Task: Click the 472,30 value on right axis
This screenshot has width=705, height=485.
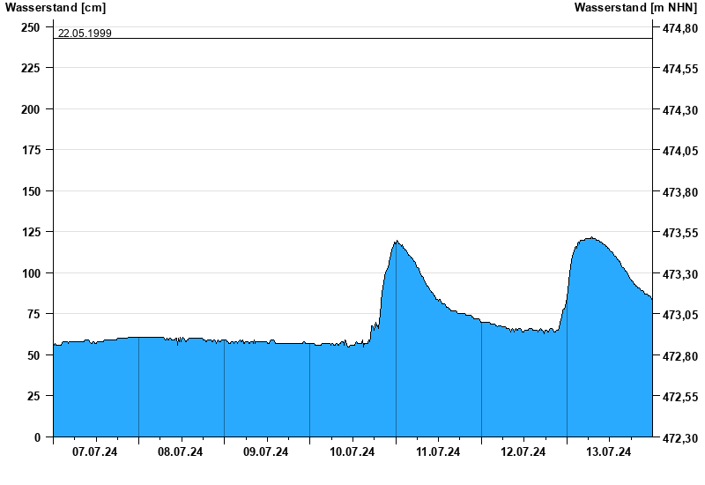Action: point(680,437)
